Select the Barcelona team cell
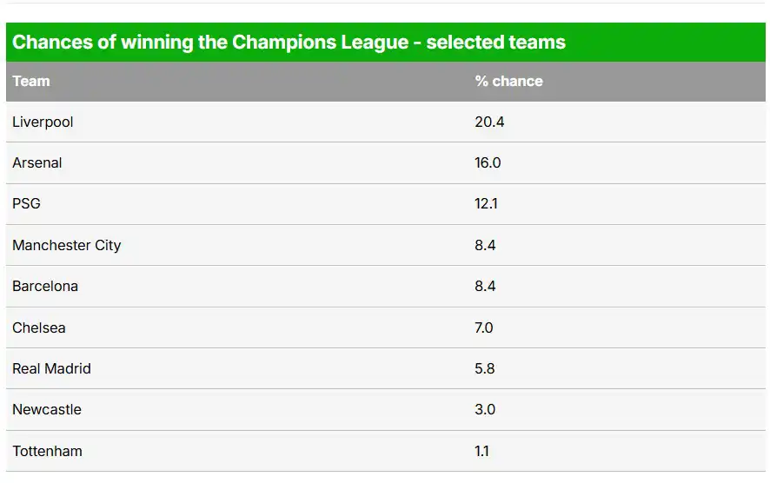Image resolution: width=770 pixels, height=483 pixels. click(x=45, y=286)
